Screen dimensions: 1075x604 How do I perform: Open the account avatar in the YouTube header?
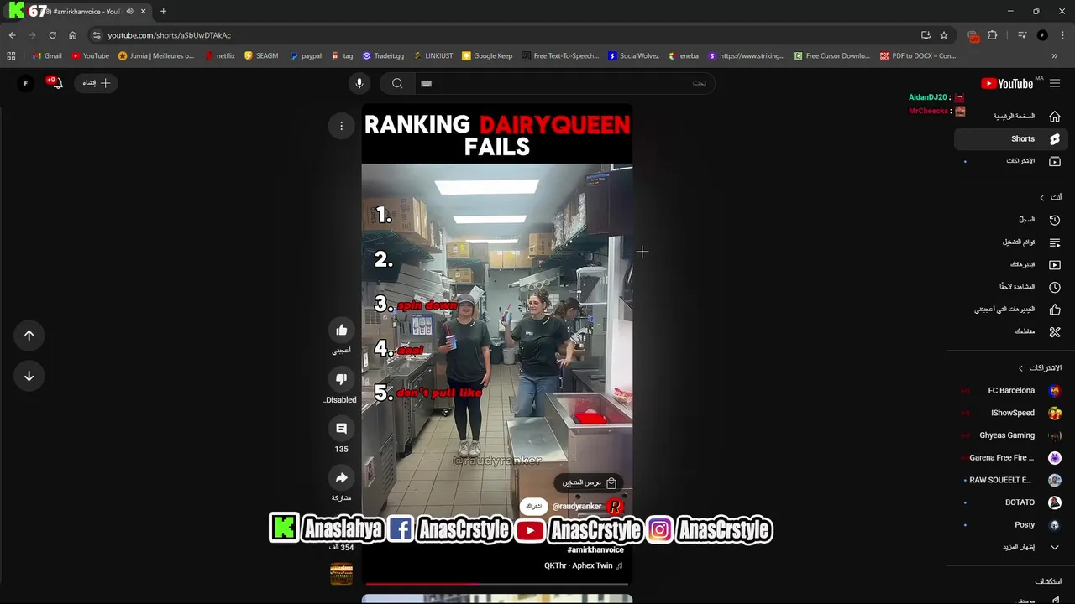pos(26,83)
